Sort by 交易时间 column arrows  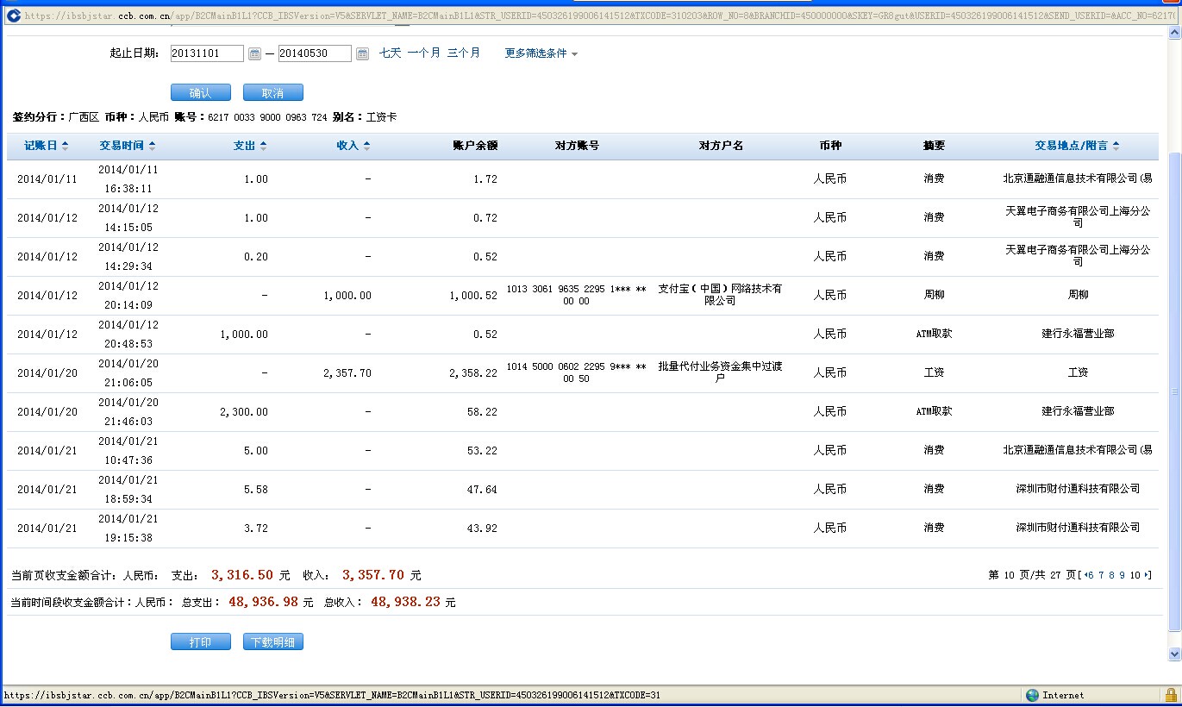(x=153, y=146)
